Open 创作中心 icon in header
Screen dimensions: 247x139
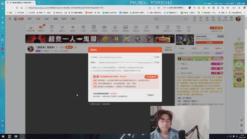click(225, 19)
